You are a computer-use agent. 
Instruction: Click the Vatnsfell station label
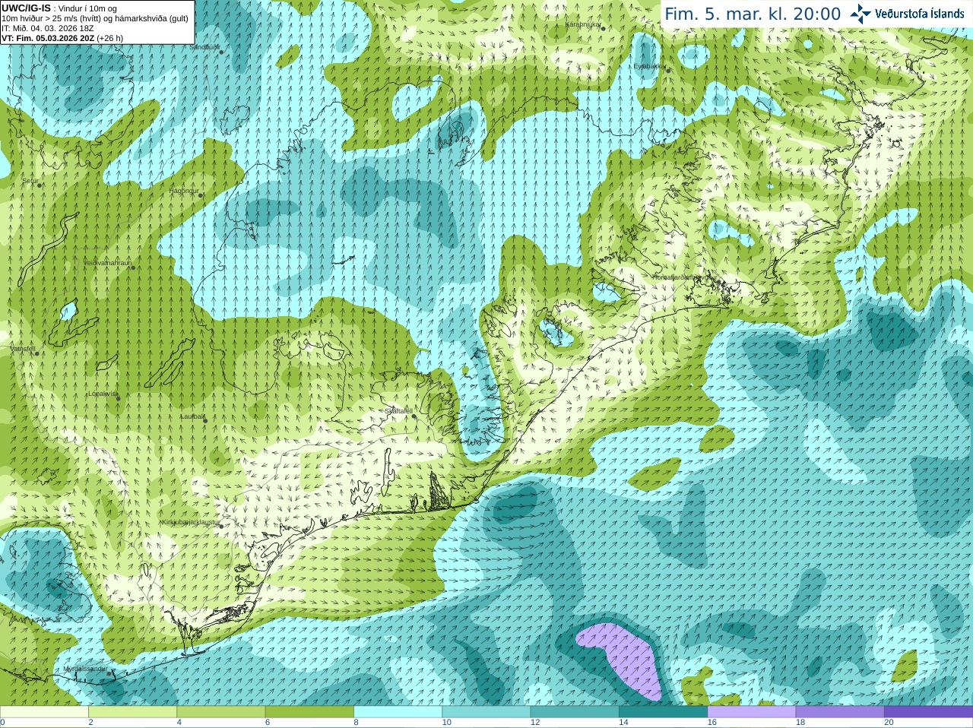[22, 349]
